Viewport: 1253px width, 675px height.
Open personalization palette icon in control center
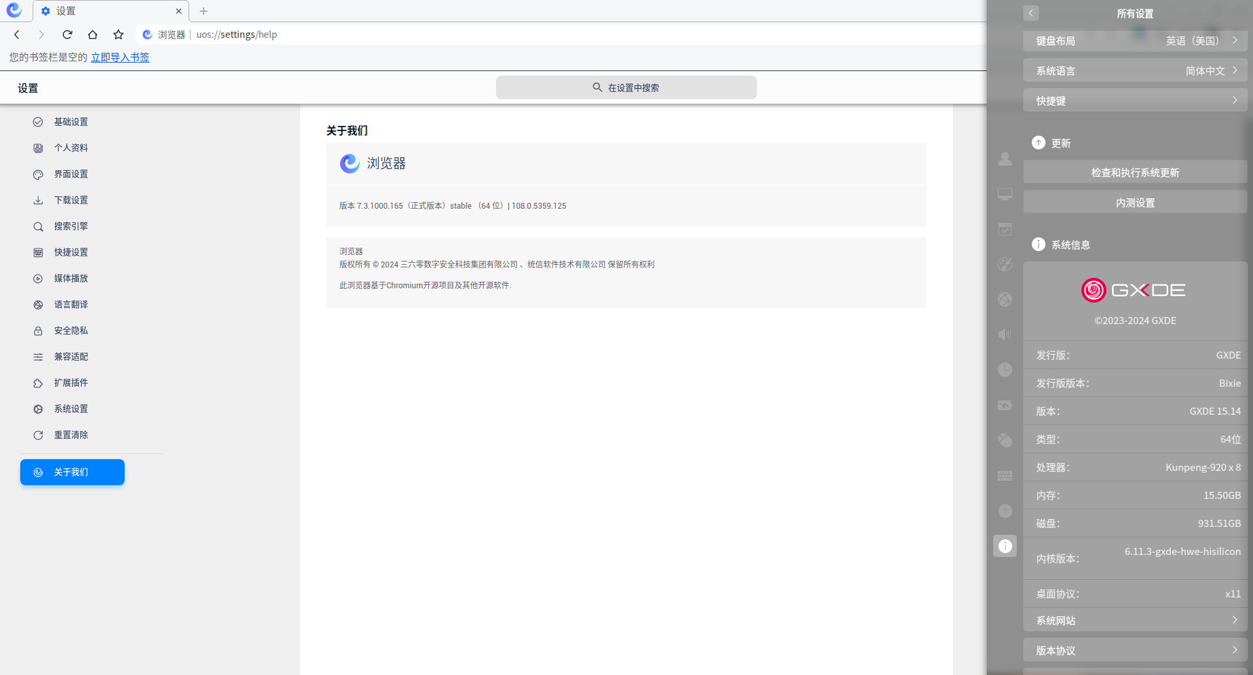coord(1005,264)
